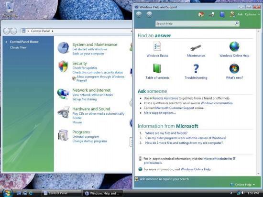Click the taskbar clock showing 1:55 PM
This screenshot has height=197, width=263.
pyautogui.click(x=253, y=193)
